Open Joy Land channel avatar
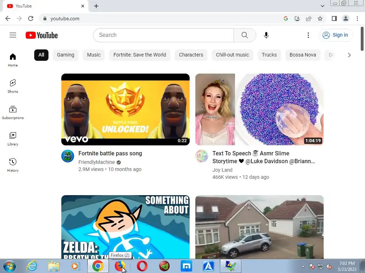The width and height of the screenshot is (365, 273). [202, 156]
